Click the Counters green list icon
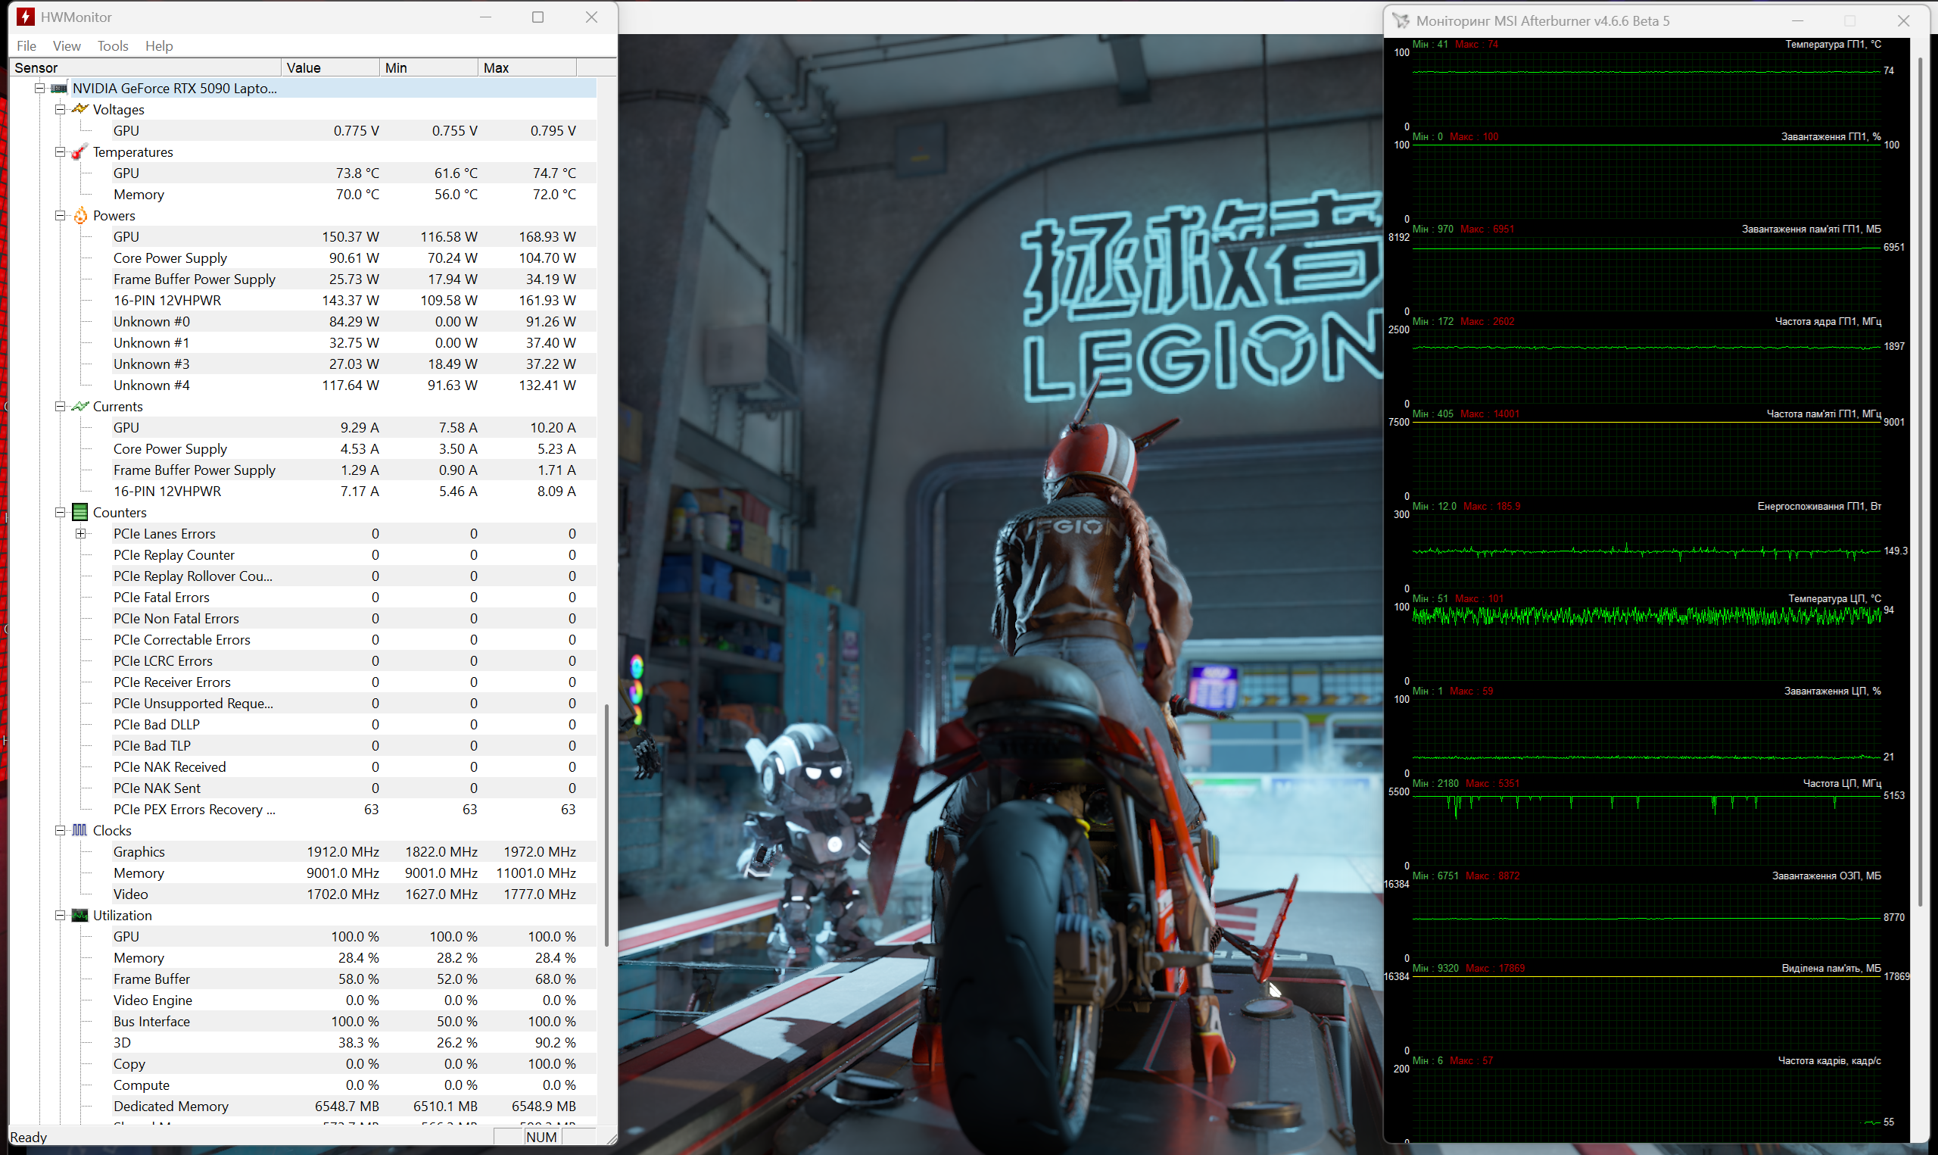Viewport: 1938px width, 1155px height. [x=79, y=512]
